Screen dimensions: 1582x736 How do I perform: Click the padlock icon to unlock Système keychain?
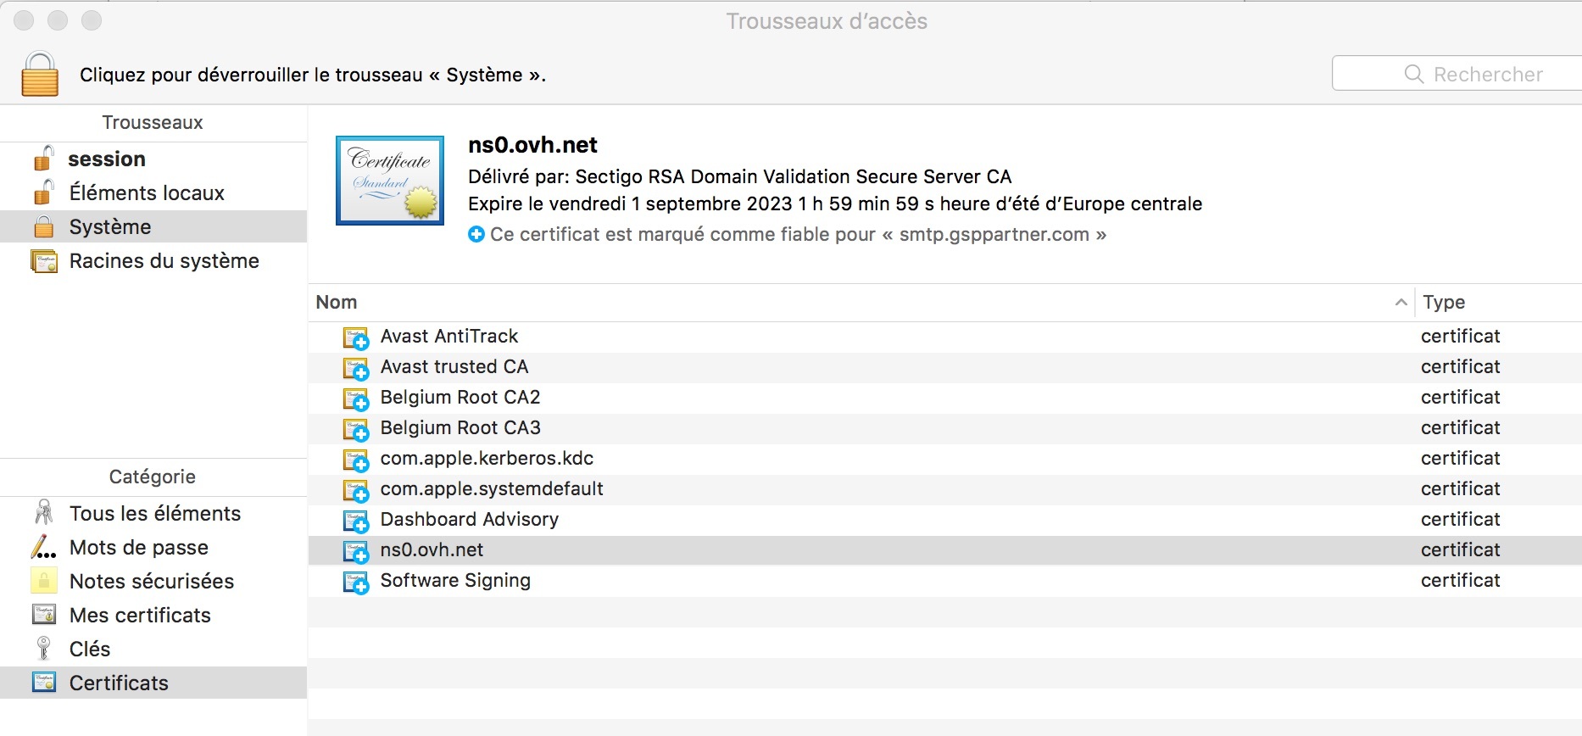(x=40, y=75)
